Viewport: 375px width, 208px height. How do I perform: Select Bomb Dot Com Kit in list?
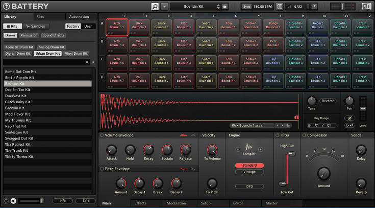47,72
